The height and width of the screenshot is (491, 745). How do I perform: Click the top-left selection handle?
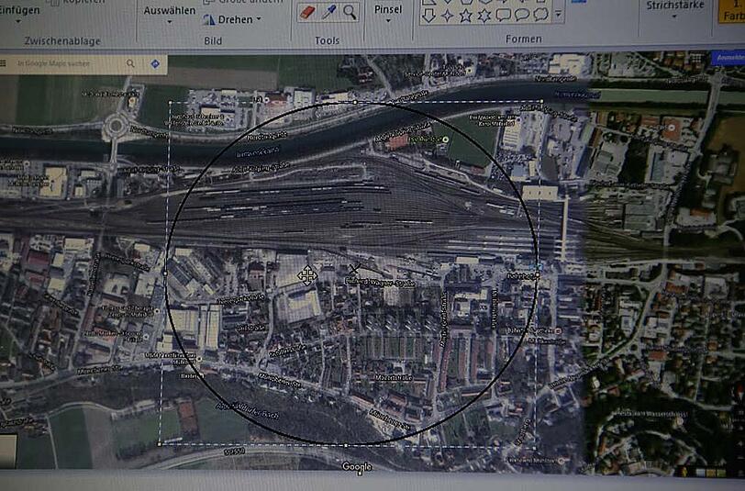click(x=170, y=102)
